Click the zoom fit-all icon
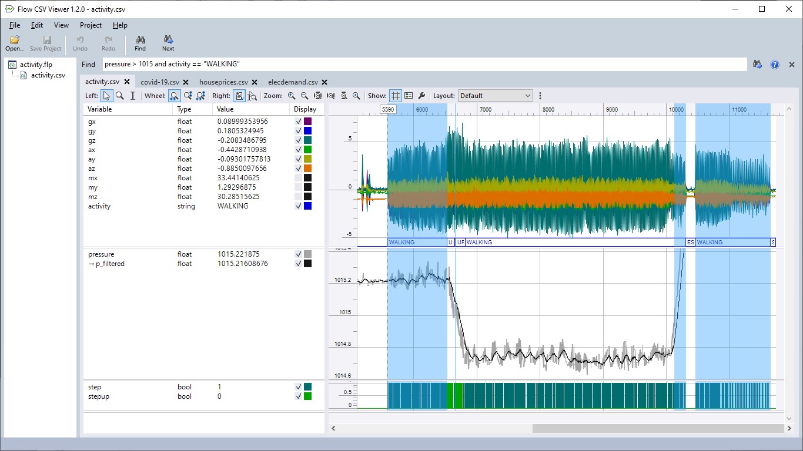Screen dimensions: 803x451 [x=317, y=96]
